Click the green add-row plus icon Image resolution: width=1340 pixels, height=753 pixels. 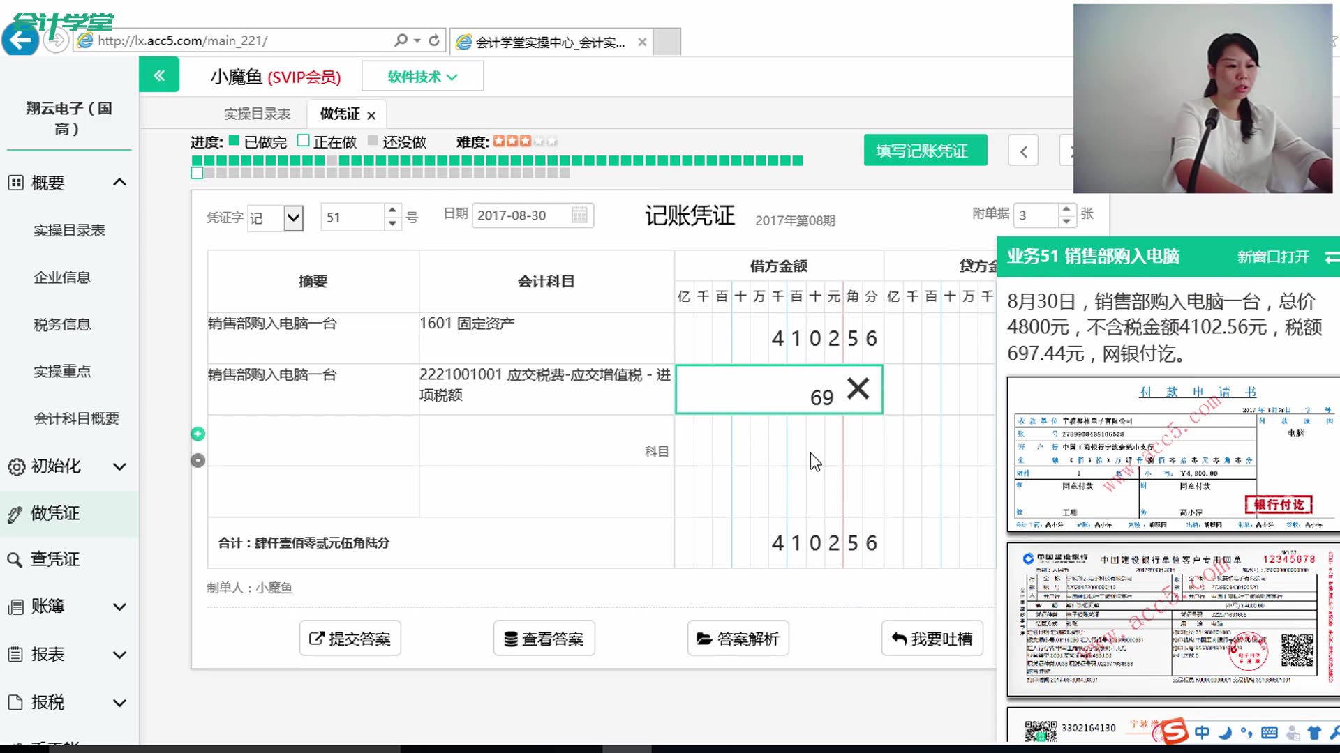198,434
